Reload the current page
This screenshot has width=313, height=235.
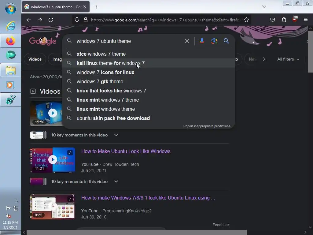[x=51, y=20]
